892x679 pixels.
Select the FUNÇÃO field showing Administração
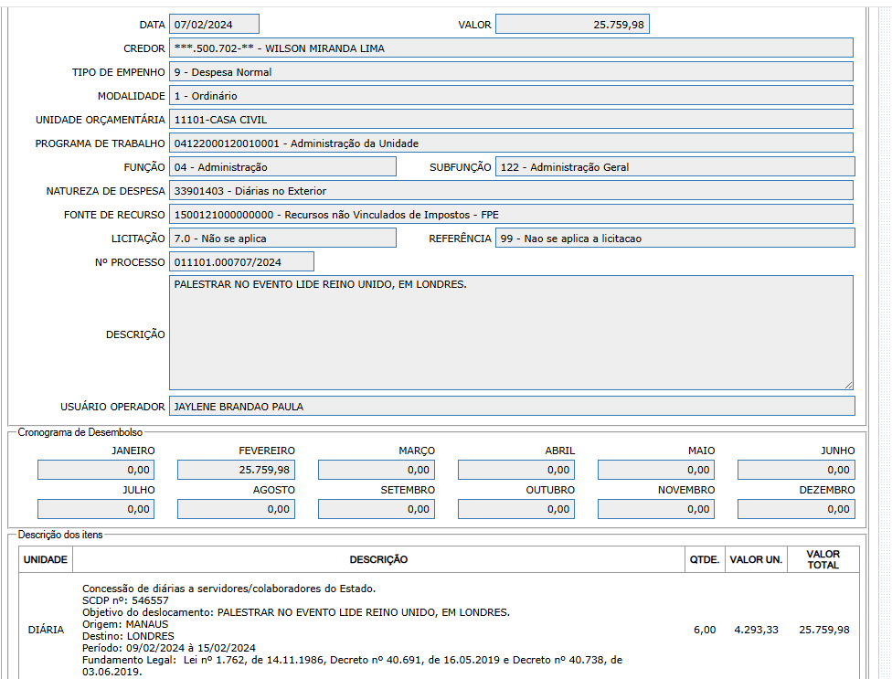point(282,167)
